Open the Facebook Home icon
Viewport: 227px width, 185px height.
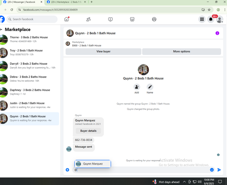(66, 19)
